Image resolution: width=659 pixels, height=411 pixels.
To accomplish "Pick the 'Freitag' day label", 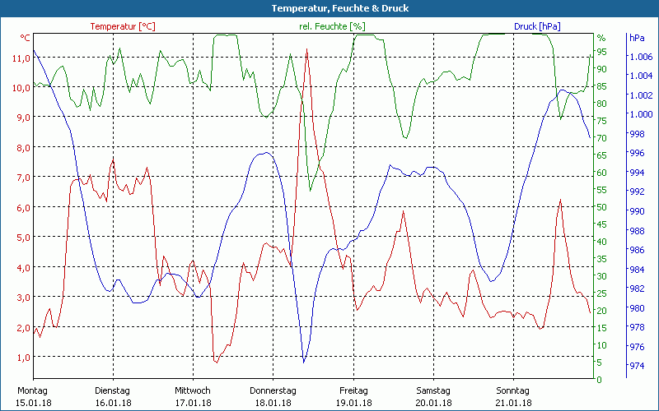I will pyautogui.click(x=353, y=390).
